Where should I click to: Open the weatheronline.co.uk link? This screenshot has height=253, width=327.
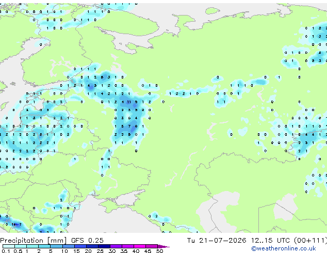283,248
